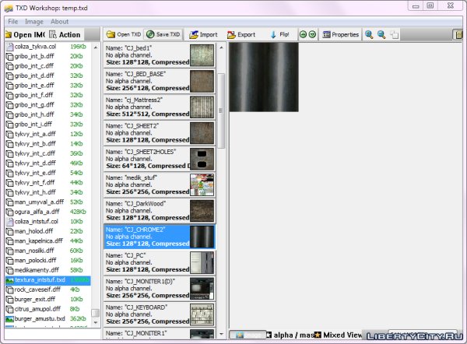Click the Open TXD toolbar button
467x344 pixels.
pyautogui.click(x=123, y=35)
